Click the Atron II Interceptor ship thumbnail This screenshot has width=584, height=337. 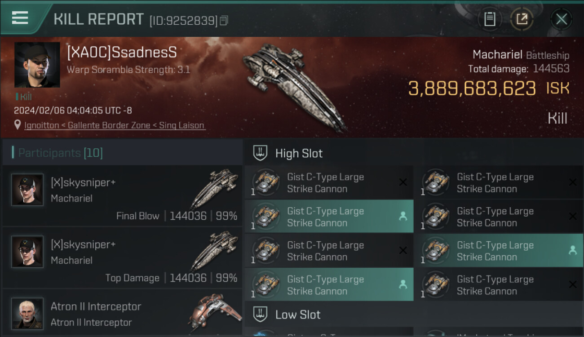[x=214, y=313]
